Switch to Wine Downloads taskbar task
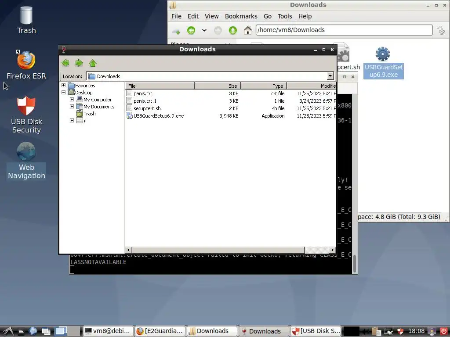 point(264,331)
